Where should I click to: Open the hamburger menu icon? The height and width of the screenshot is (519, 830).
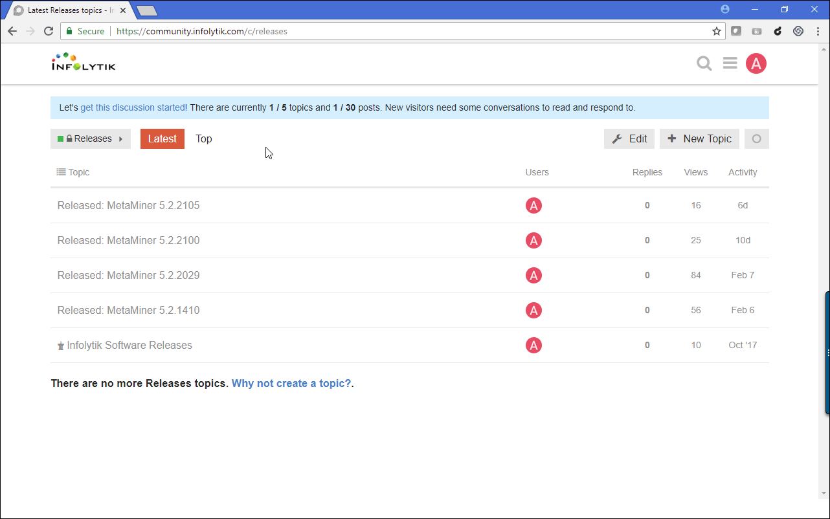pos(730,63)
